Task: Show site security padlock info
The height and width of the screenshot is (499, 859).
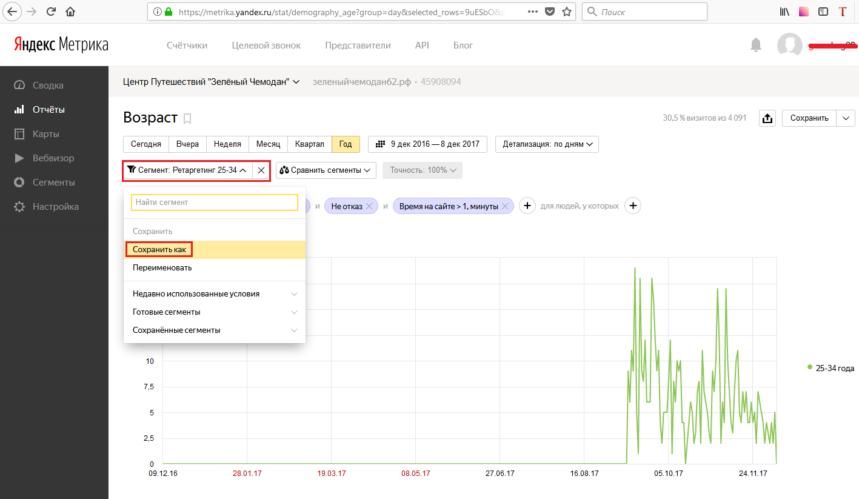Action: pyautogui.click(x=168, y=12)
